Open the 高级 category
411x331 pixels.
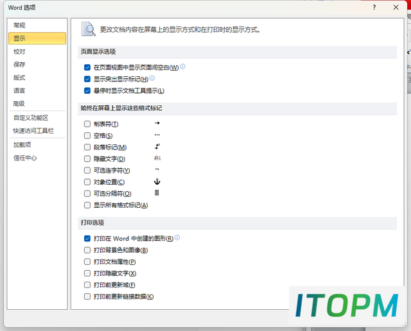37,104
